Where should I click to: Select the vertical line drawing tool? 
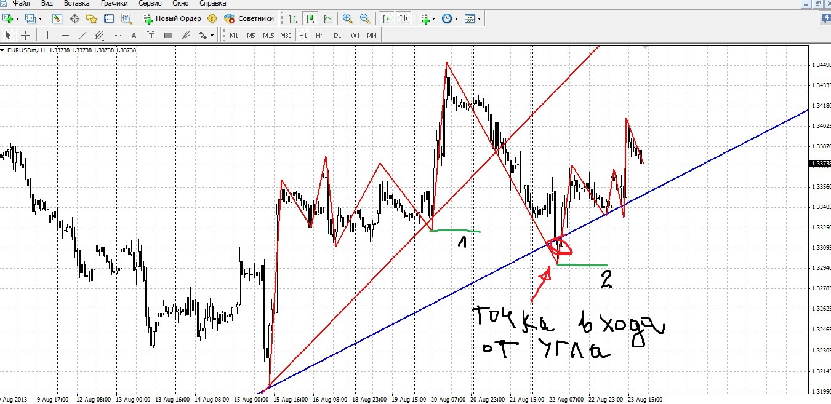(x=47, y=35)
